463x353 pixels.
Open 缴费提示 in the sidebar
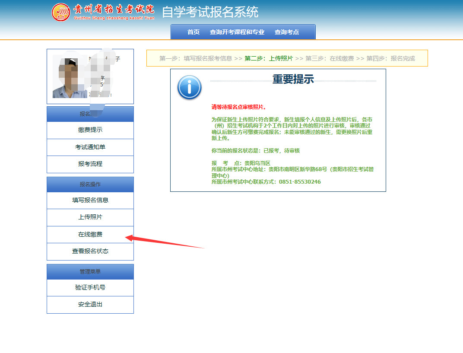[x=90, y=130]
